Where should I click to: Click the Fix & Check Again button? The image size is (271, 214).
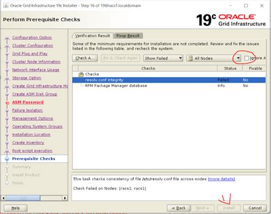click(121, 58)
